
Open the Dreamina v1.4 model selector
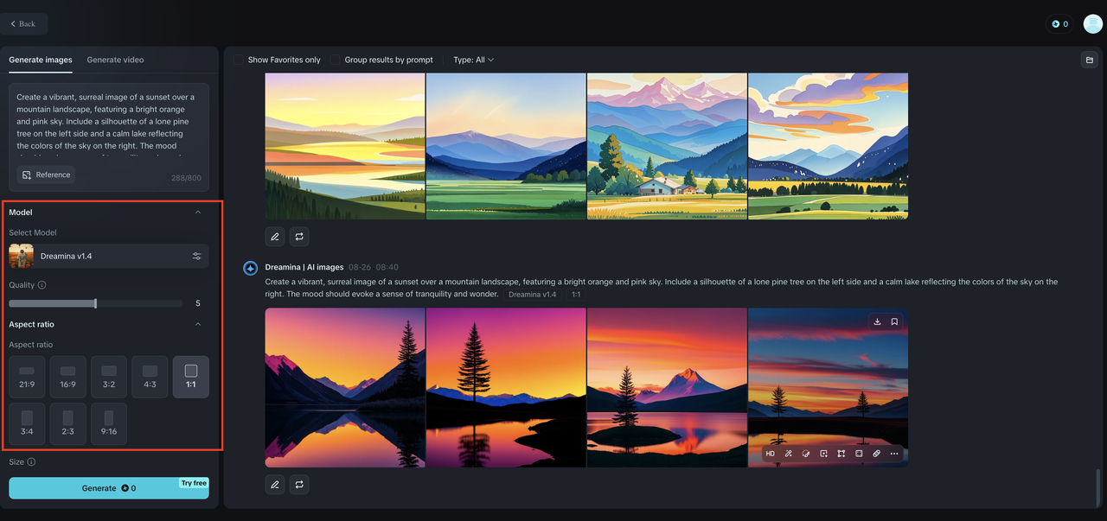tap(109, 256)
